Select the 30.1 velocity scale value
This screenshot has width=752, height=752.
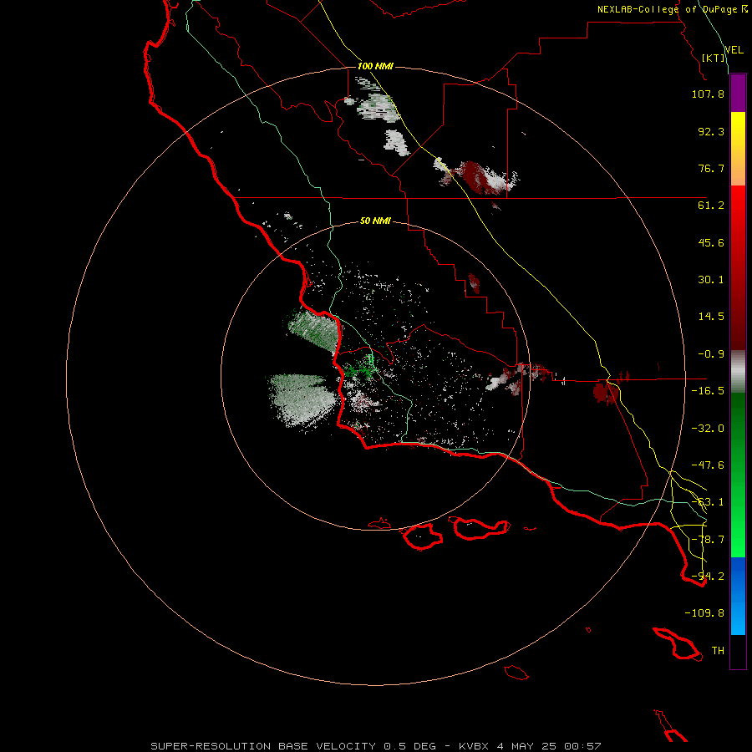click(711, 280)
